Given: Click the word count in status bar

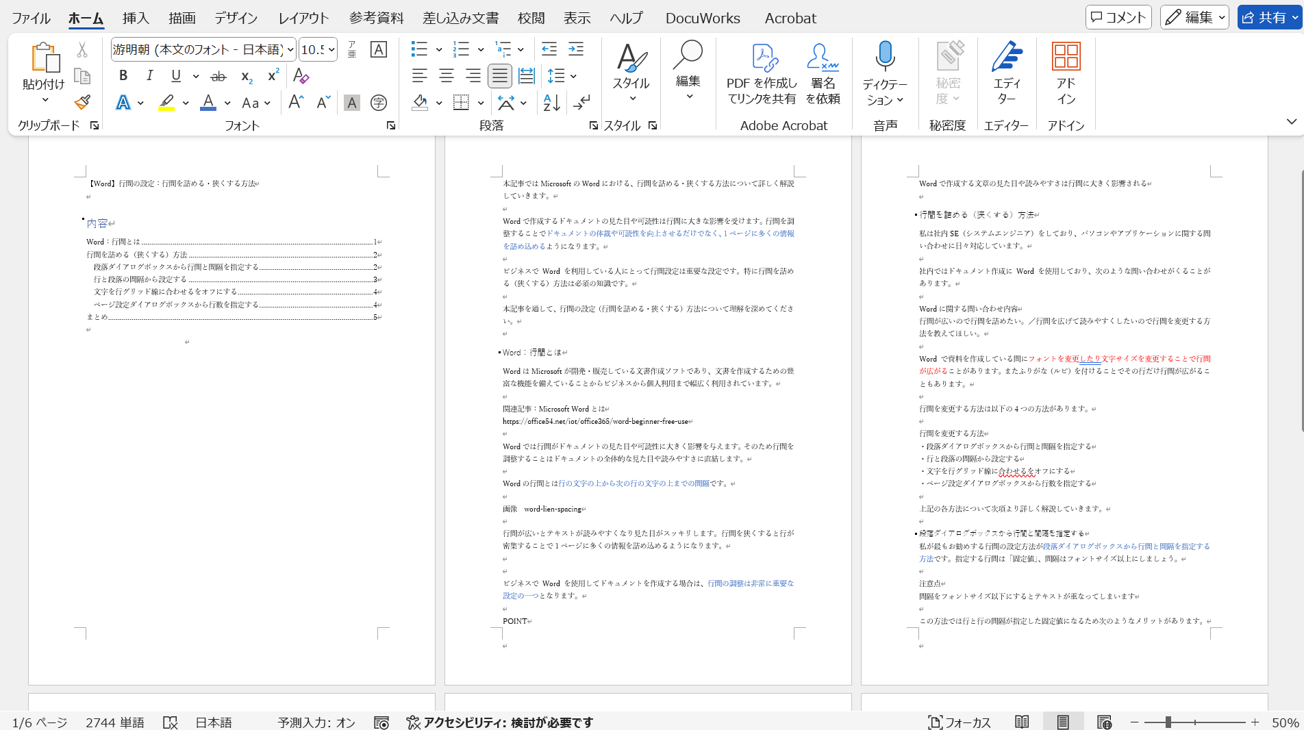Looking at the screenshot, I should [115, 722].
